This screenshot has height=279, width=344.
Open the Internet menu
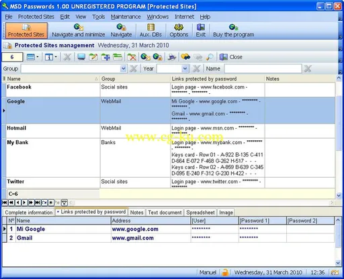(184, 17)
